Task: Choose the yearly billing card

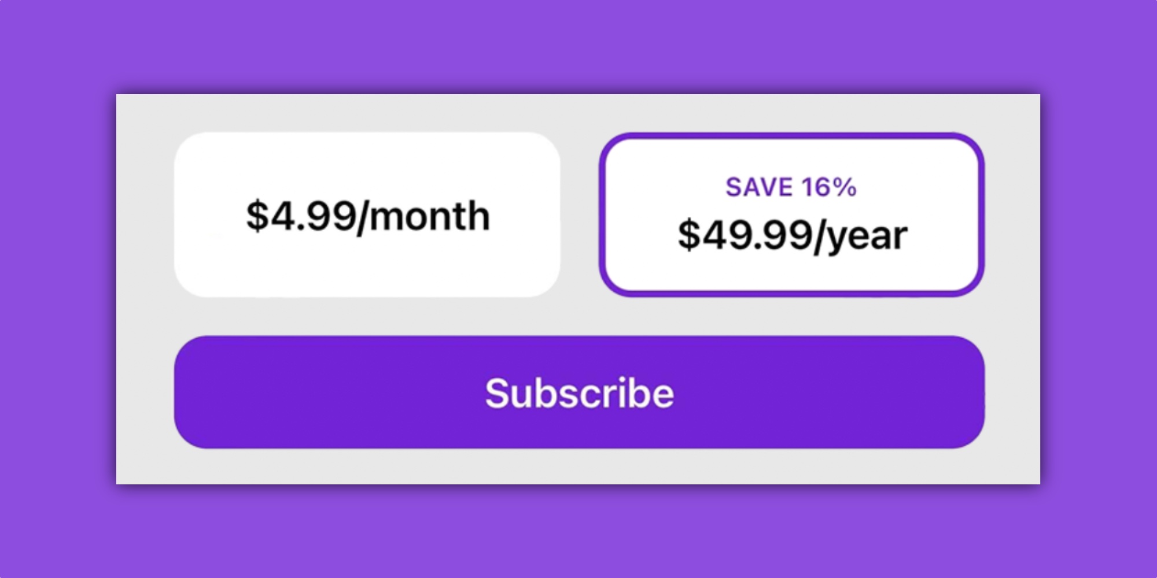Action: point(791,266)
